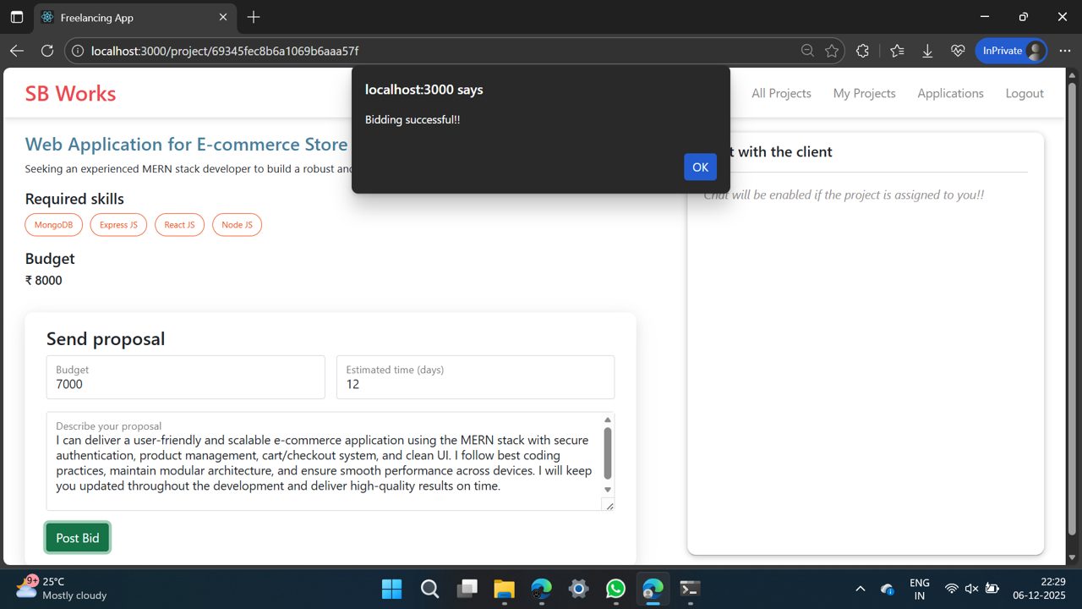The height and width of the screenshot is (609, 1082).
Task: Open a new browser tab
Action: click(x=254, y=17)
